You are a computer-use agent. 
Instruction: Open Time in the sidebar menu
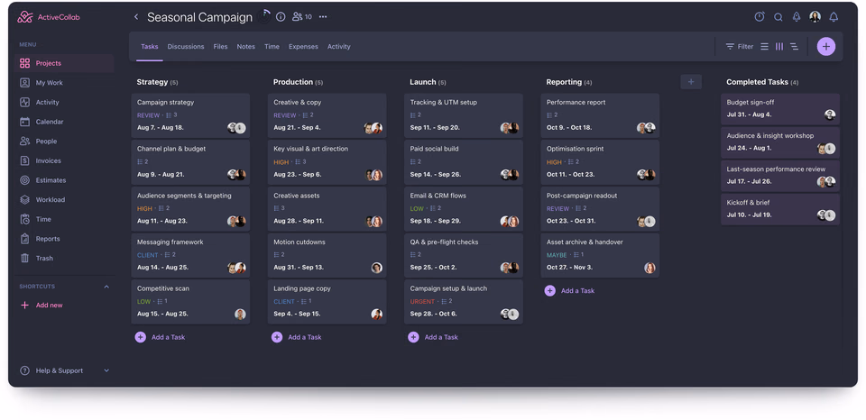65,219
